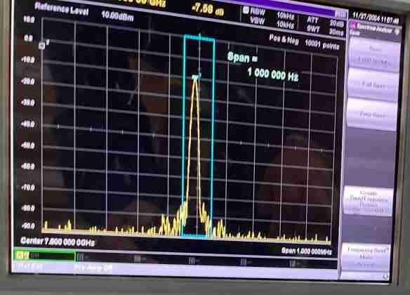This screenshot has width=410, height=295.
Task: Click the Pos & Neg detector label
Action: pos(284,39)
